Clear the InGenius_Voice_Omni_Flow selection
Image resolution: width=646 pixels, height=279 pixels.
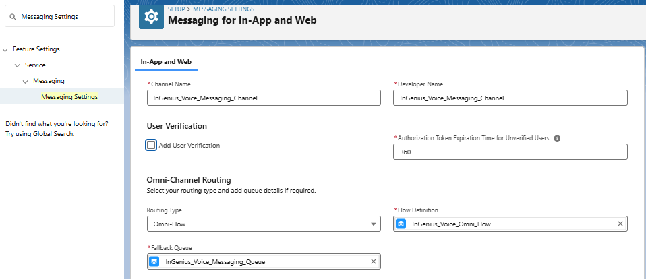pos(620,224)
